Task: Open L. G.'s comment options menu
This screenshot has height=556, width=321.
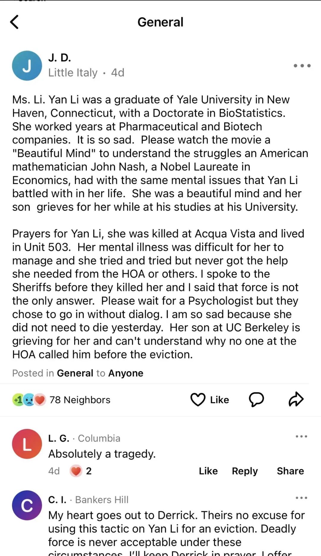Action: point(301,436)
